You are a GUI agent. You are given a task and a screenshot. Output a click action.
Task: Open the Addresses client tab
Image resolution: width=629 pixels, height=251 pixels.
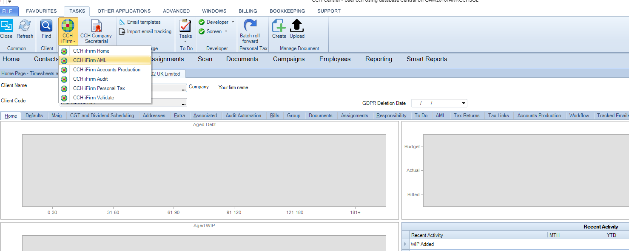pyautogui.click(x=154, y=116)
